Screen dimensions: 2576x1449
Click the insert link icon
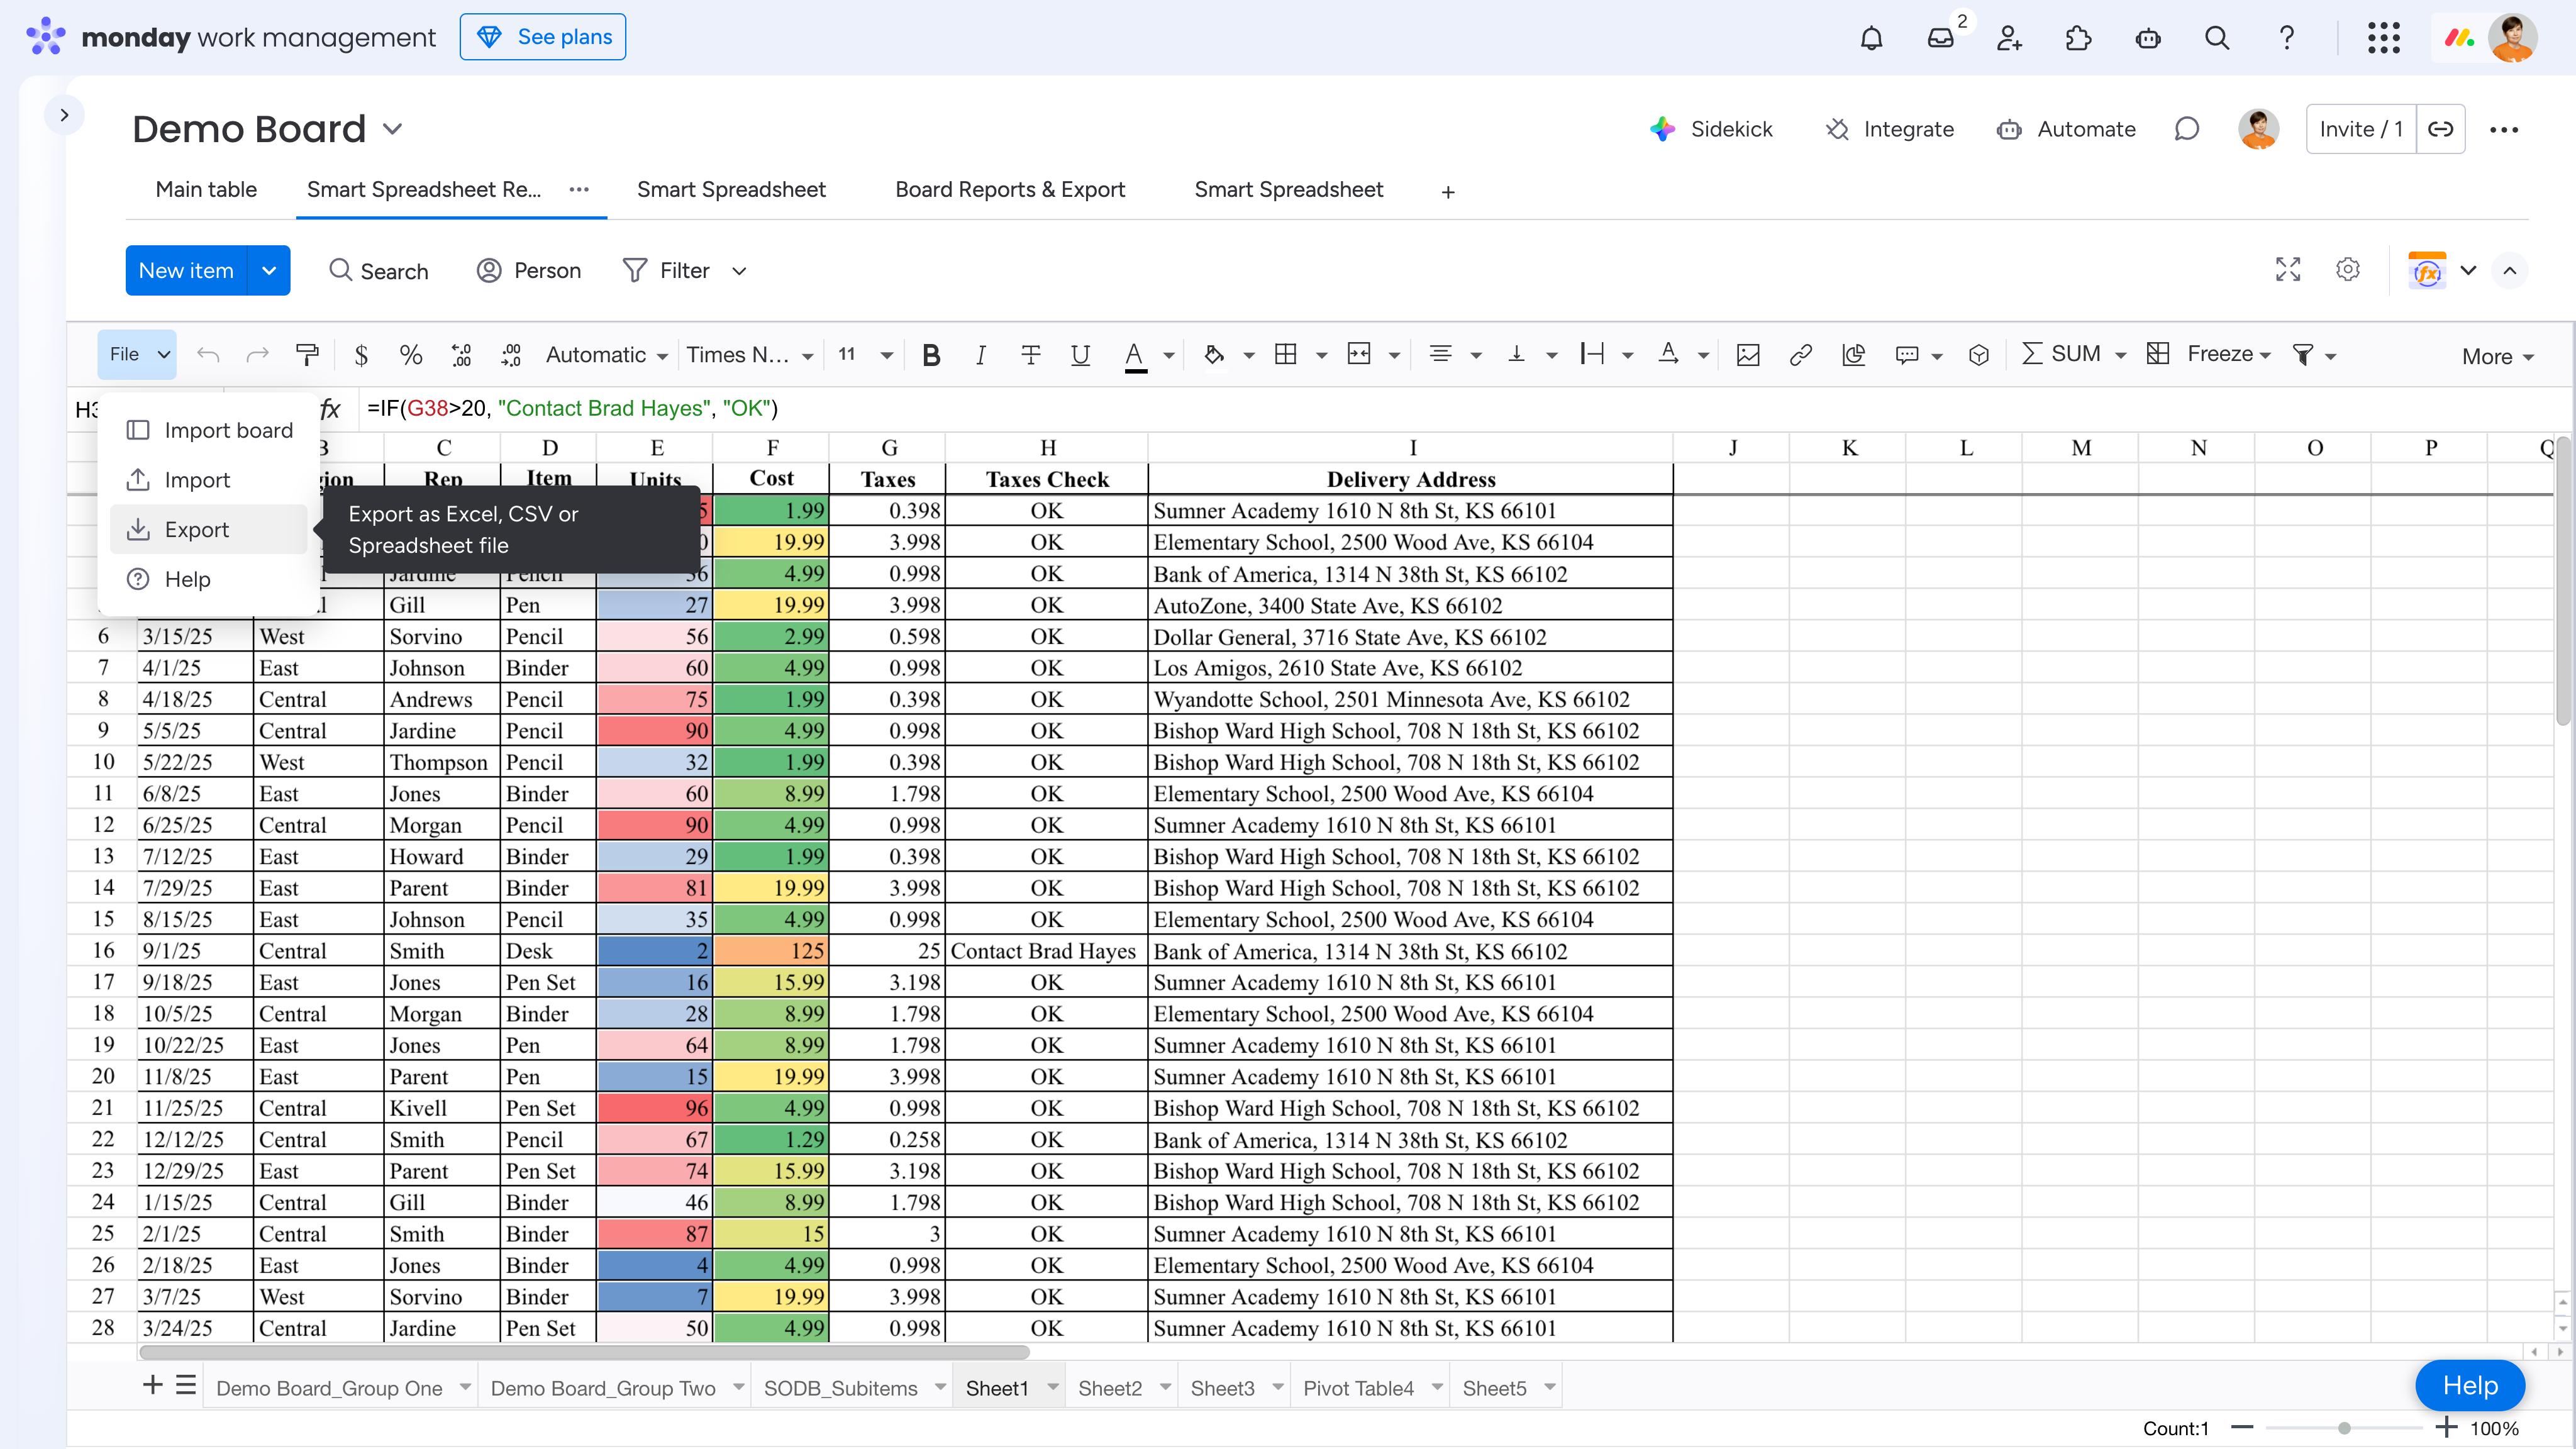point(1800,355)
